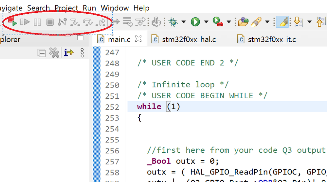Click the Resume debug icon
Image resolution: width=327 pixels, height=182 pixels.
[x=25, y=22]
